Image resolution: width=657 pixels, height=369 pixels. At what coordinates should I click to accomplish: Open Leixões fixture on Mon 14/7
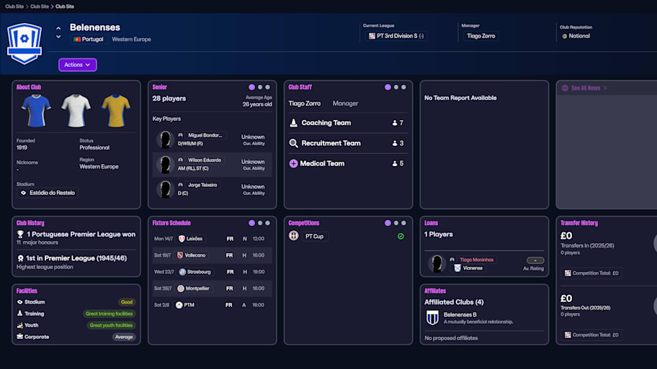[212, 239]
